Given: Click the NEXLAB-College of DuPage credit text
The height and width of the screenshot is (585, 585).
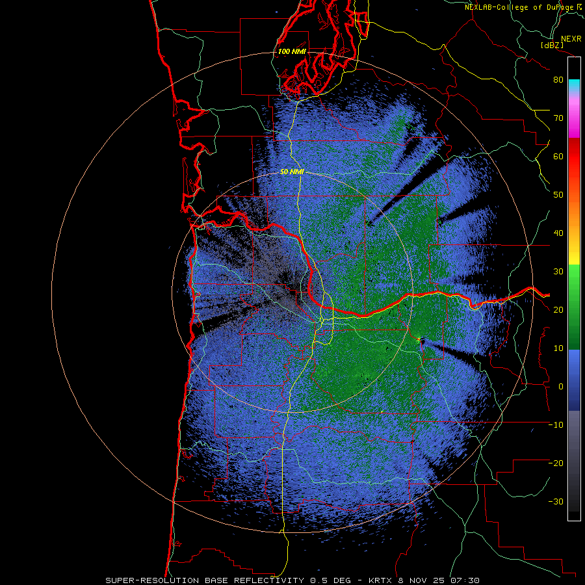Looking at the screenshot, I should pos(519,7).
